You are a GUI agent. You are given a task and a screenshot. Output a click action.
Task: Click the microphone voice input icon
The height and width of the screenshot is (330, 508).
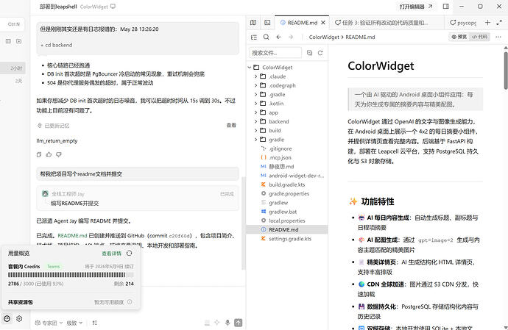pyautogui.click(x=227, y=323)
